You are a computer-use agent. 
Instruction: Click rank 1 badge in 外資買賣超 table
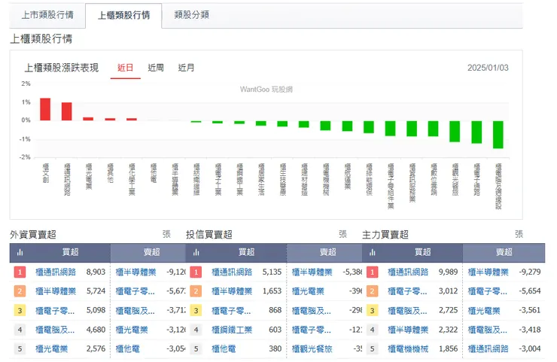20,272
